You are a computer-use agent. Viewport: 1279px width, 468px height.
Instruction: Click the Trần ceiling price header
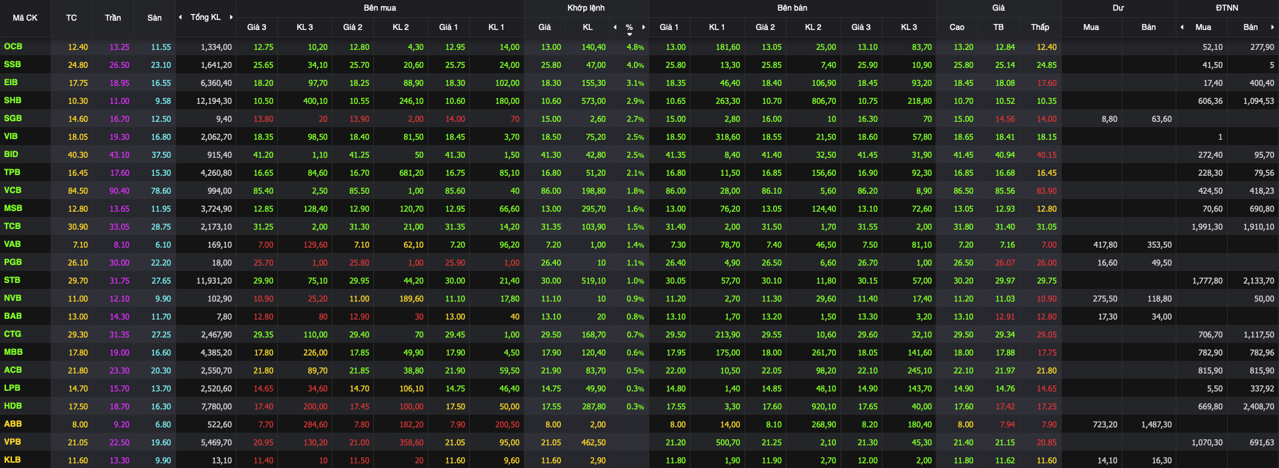click(113, 18)
